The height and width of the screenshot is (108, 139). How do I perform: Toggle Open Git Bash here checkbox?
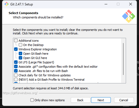point(20,54)
